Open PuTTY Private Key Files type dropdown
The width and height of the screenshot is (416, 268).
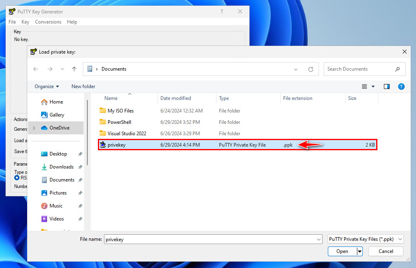click(365, 239)
